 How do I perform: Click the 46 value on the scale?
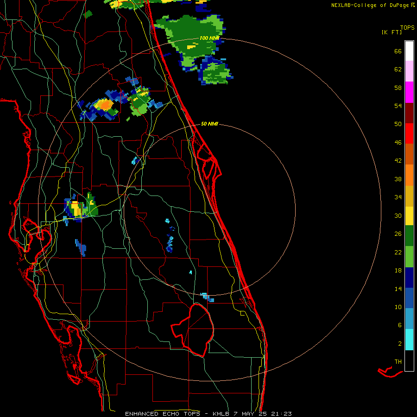(398, 143)
